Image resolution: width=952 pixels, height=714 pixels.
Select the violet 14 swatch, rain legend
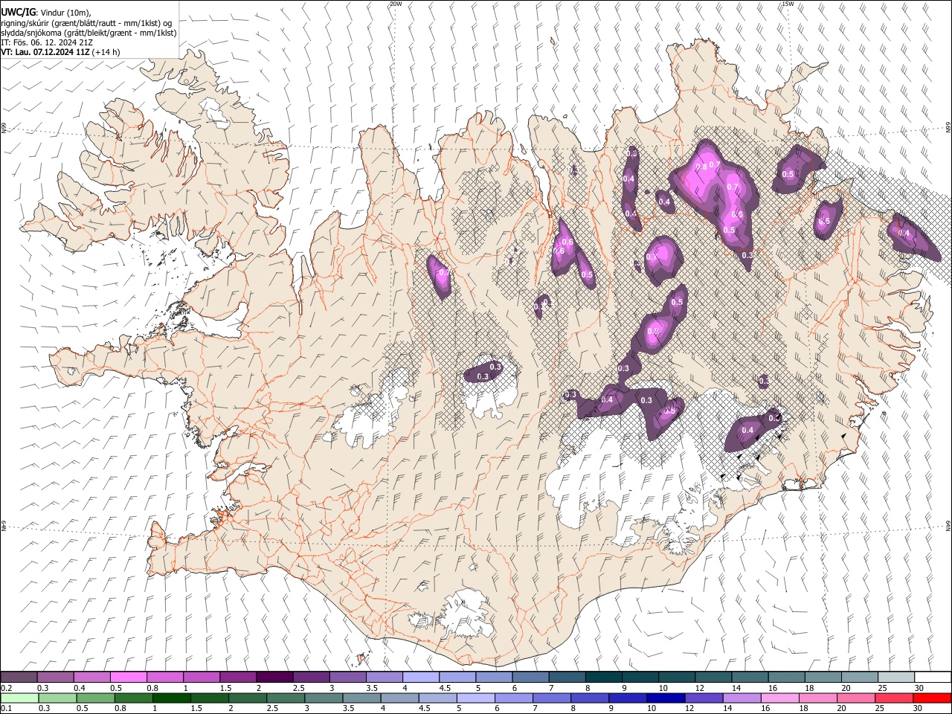[x=742, y=698]
